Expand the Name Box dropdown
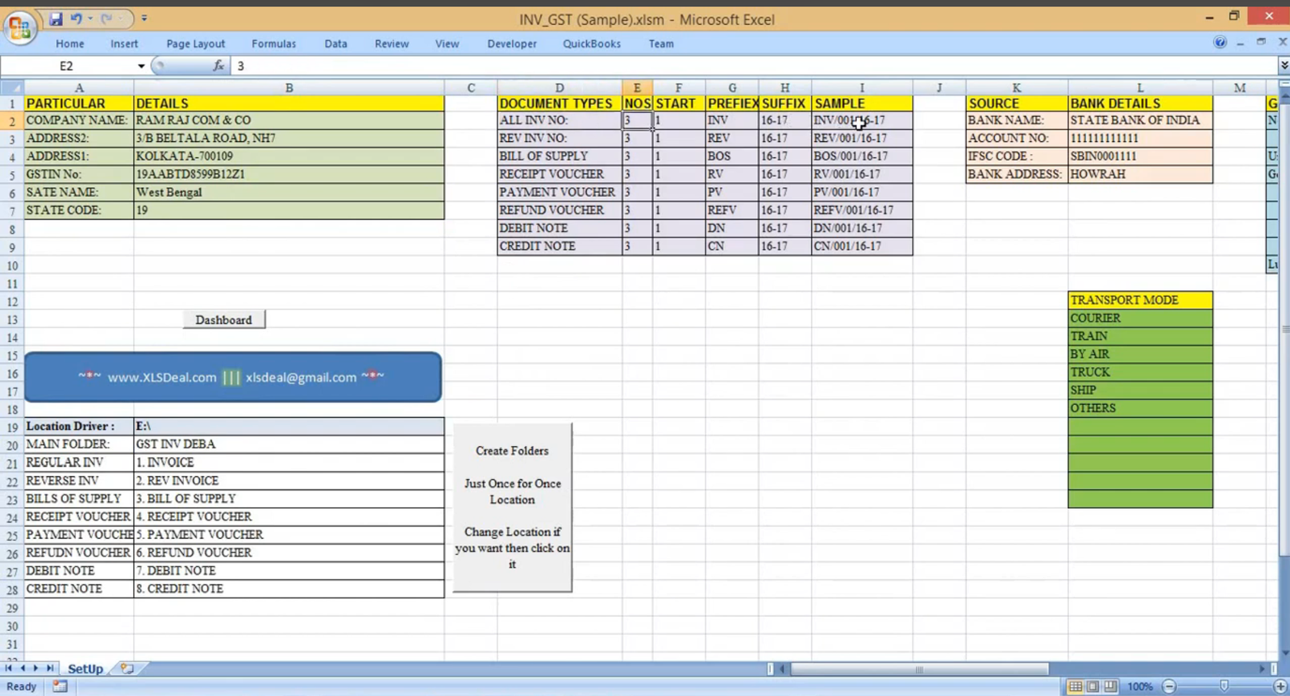Image resolution: width=1290 pixels, height=696 pixels. point(141,66)
